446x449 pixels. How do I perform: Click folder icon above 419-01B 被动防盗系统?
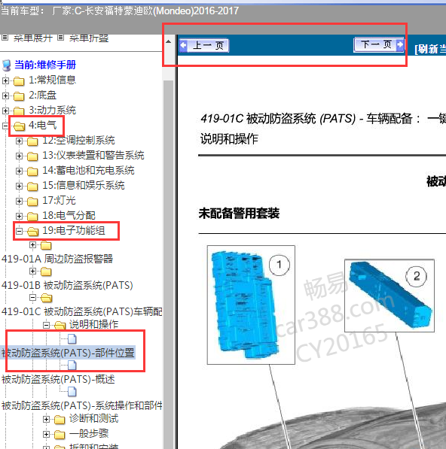point(46,272)
